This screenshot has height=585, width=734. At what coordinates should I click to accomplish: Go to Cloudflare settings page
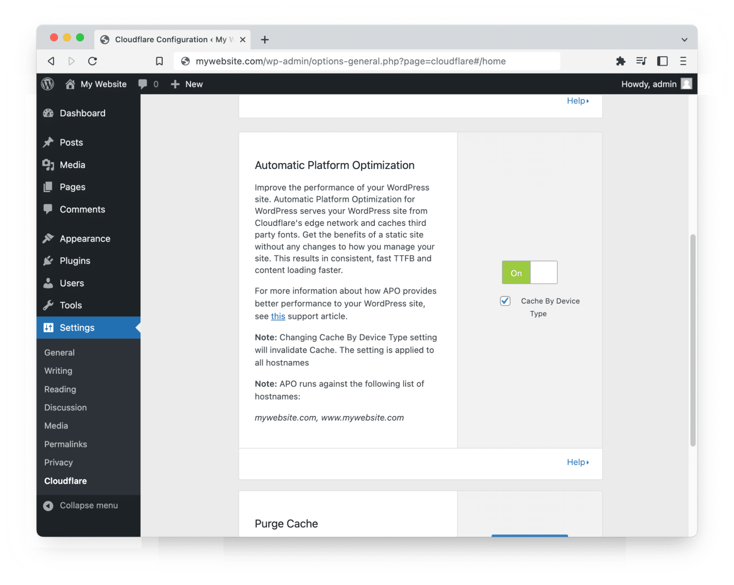pos(65,480)
